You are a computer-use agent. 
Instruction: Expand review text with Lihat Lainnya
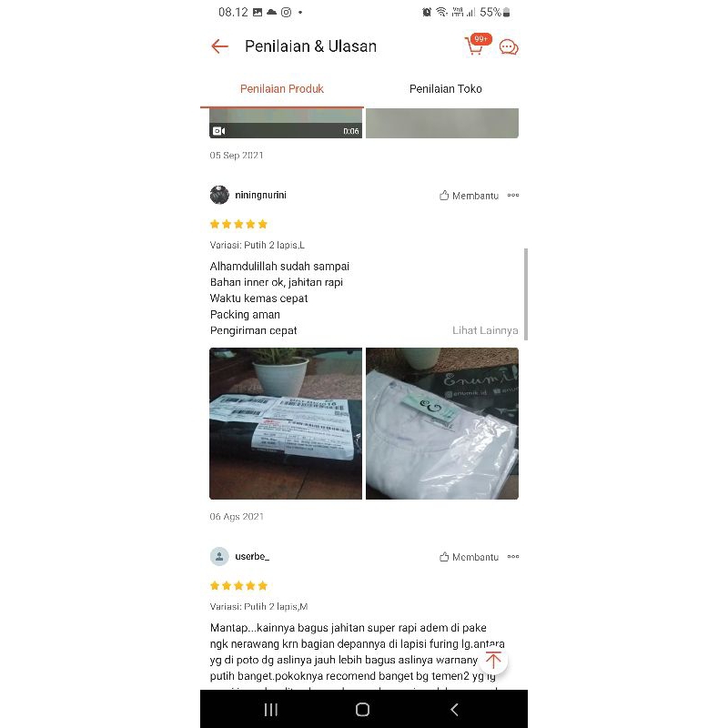pos(485,330)
